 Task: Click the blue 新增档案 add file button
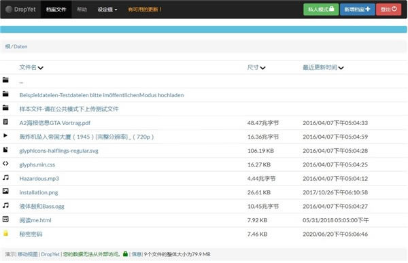(x=357, y=10)
